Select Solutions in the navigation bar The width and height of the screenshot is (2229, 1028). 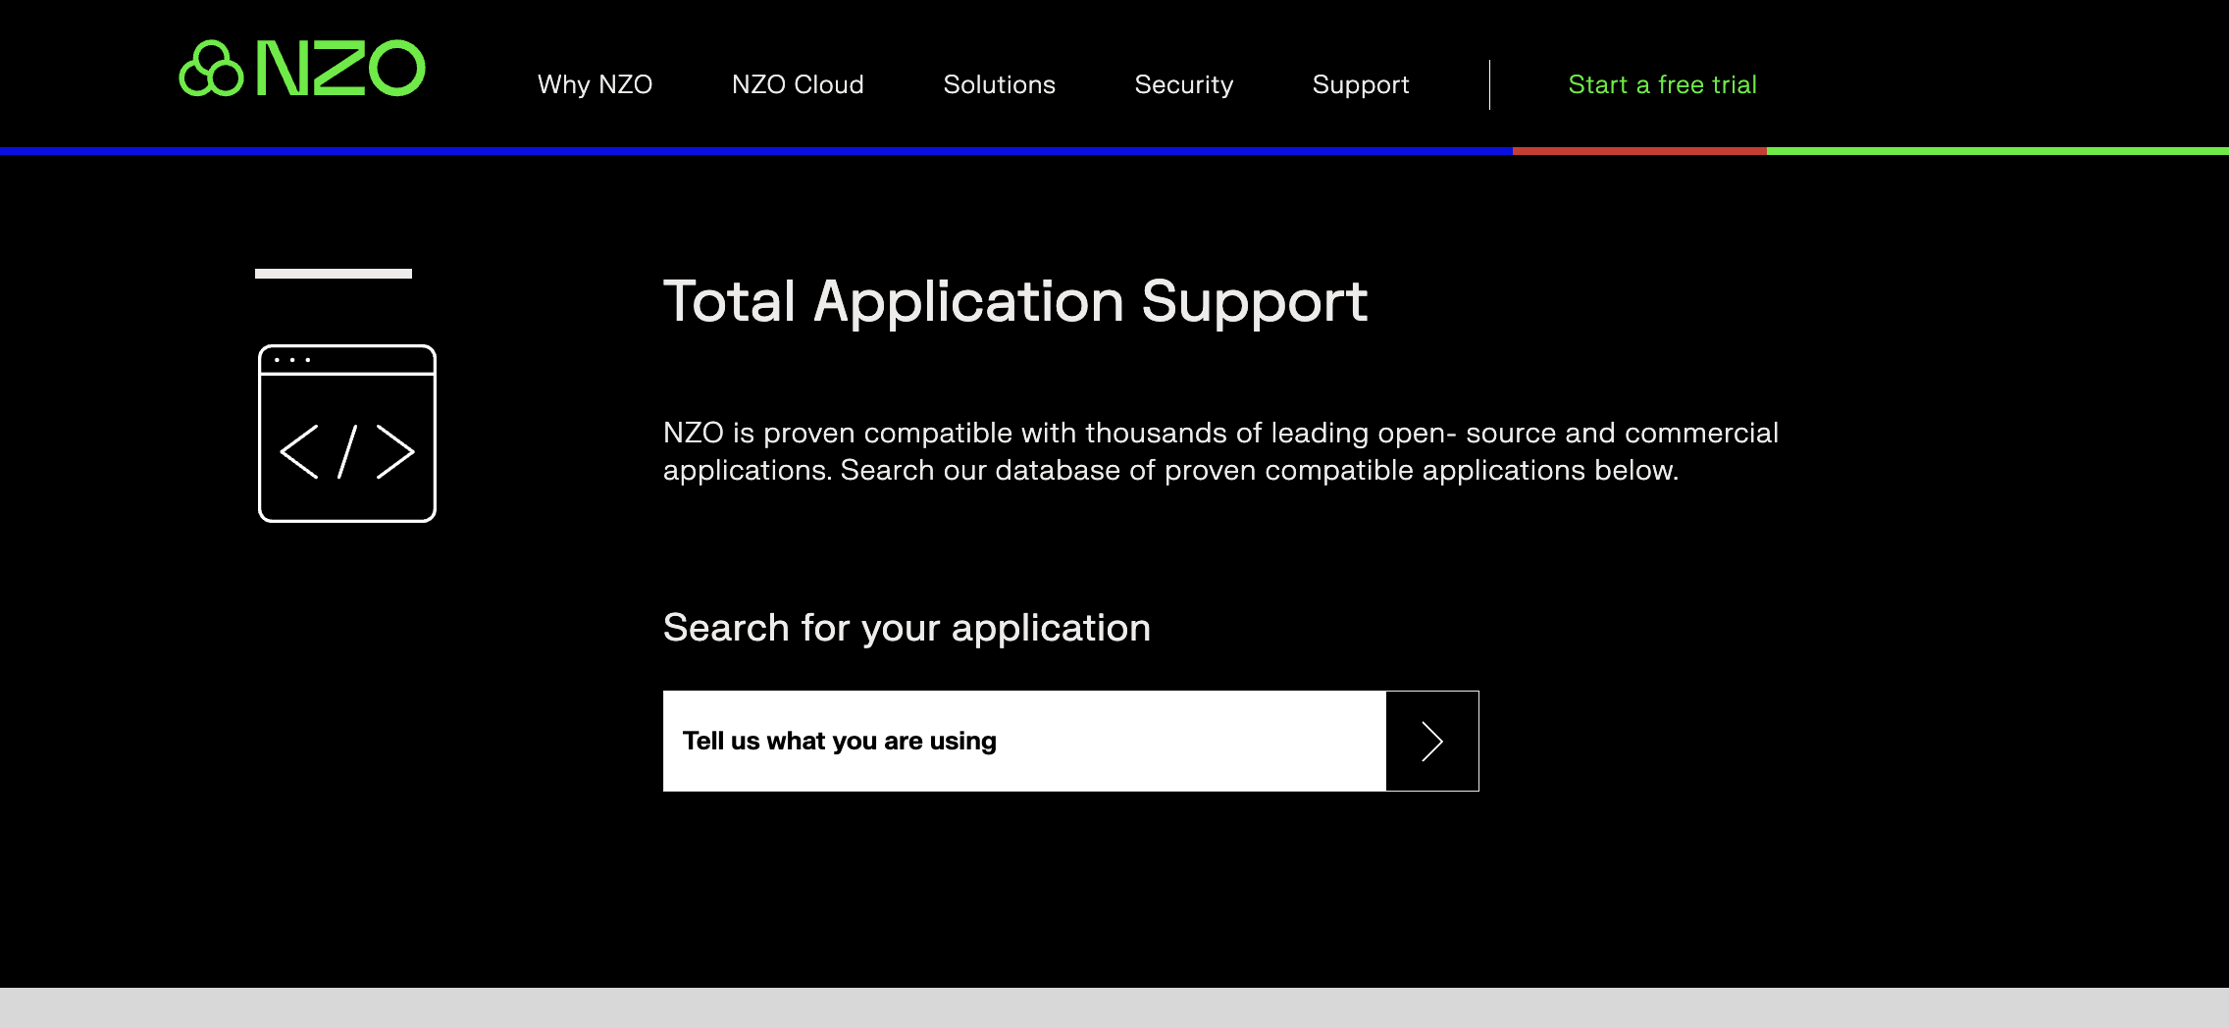(x=999, y=84)
